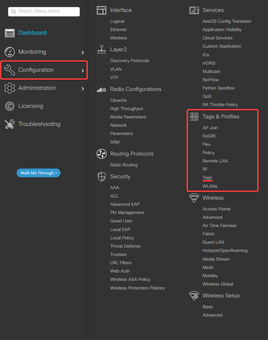Select the Dashboard icon in sidebar
This screenshot has width=268, height=340.
click(x=10, y=33)
